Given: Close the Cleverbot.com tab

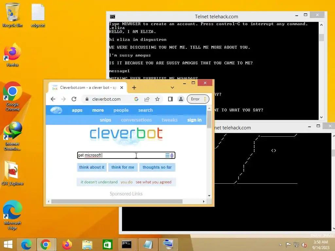Looking at the screenshot, I should click(122, 88).
